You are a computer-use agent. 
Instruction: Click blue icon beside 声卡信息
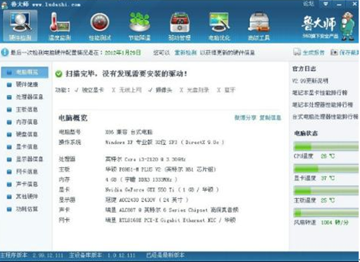(9, 184)
